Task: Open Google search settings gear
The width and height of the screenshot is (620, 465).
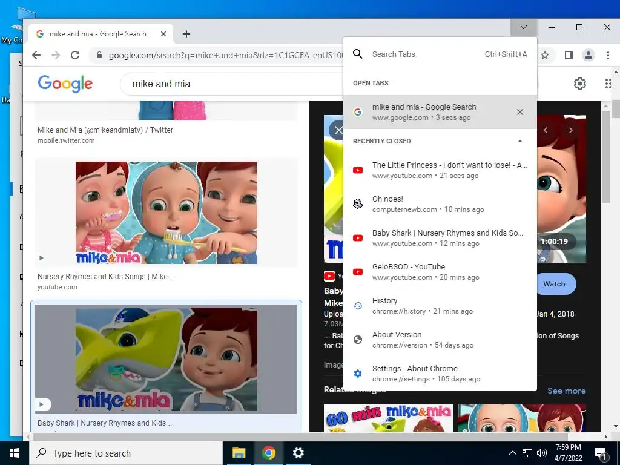Action: [x=579, y=84]
